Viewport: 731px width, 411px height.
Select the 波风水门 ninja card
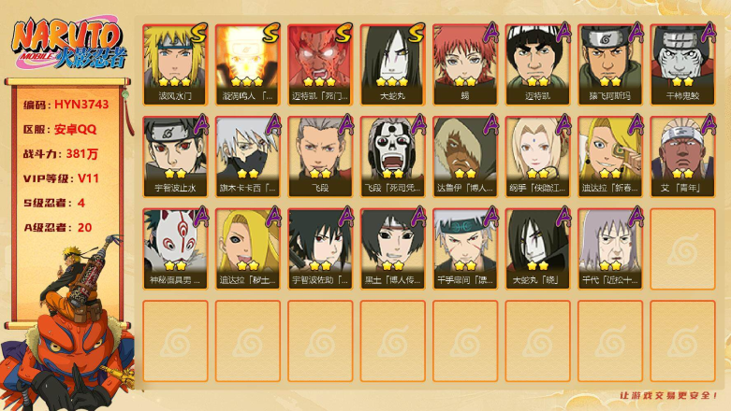click(175, 64)
